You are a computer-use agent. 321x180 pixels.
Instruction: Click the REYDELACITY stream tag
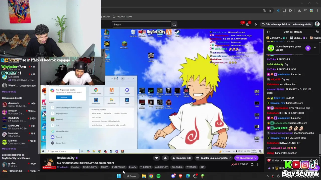[90, 167]
